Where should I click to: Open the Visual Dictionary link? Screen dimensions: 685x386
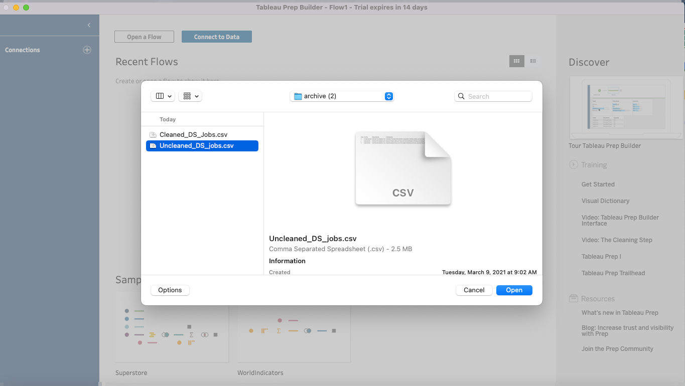(x=605, y=201)
